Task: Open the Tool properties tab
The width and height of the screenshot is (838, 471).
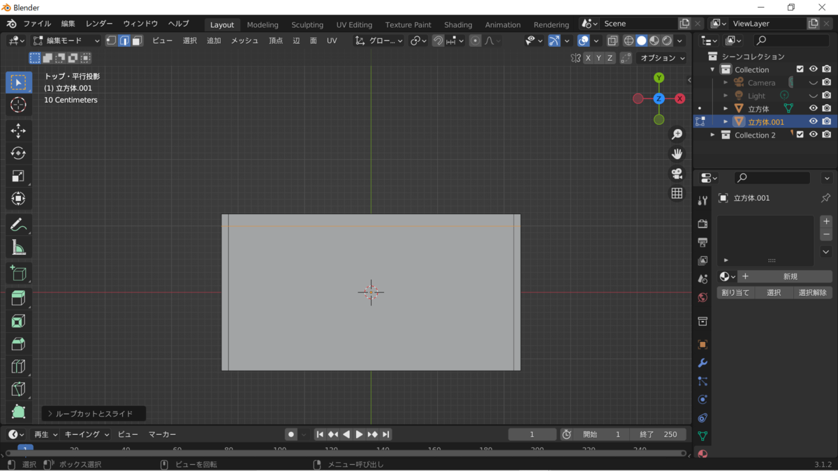Action: [x=703, y=200]
